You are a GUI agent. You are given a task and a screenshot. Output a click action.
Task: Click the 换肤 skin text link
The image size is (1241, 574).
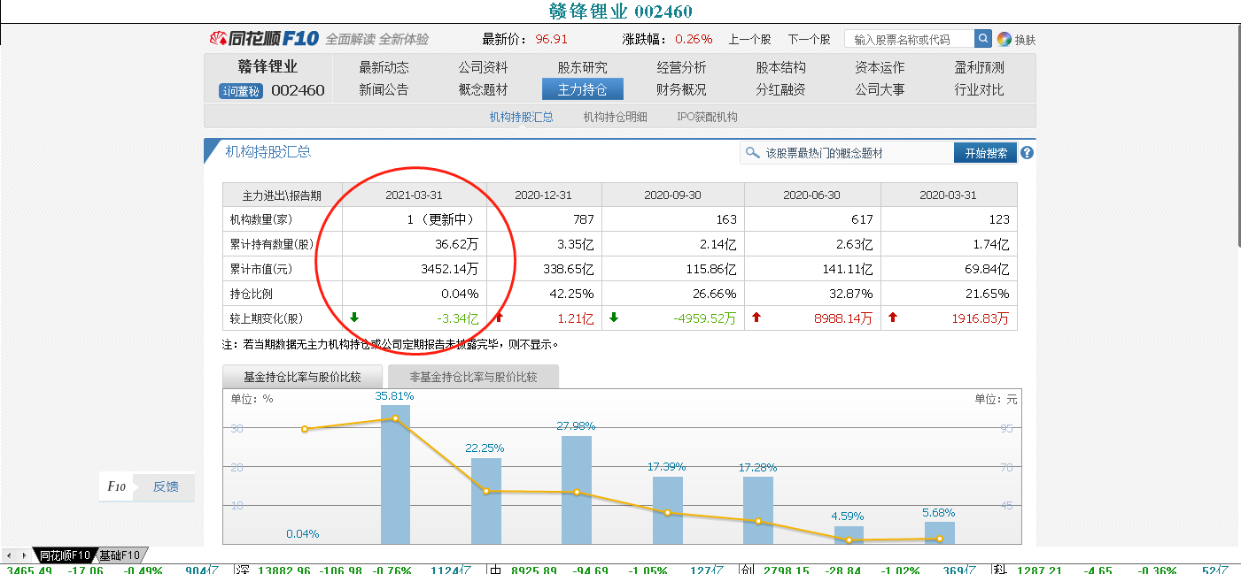(1025, 39)
